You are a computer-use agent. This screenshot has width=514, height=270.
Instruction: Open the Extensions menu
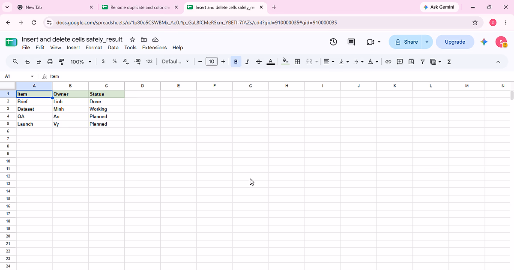tap(154, 48)
